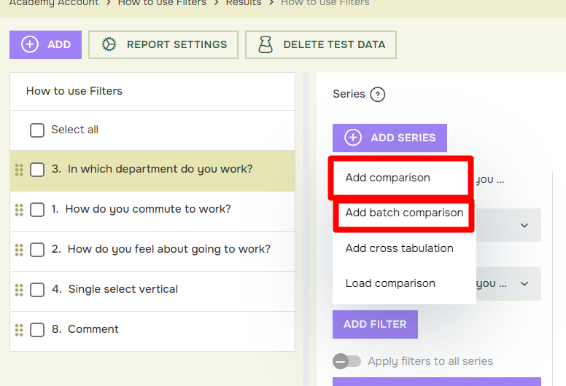Toggle Apply filters to all series switch
Screen dimensions: 566x386
tap(346, 361)
